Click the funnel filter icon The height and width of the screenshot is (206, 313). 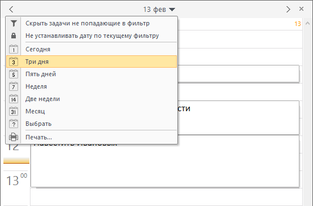point(14,24)
